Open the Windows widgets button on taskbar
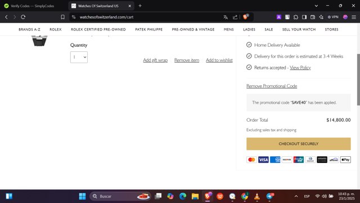360x203 pixels. [x=9, y=196]
